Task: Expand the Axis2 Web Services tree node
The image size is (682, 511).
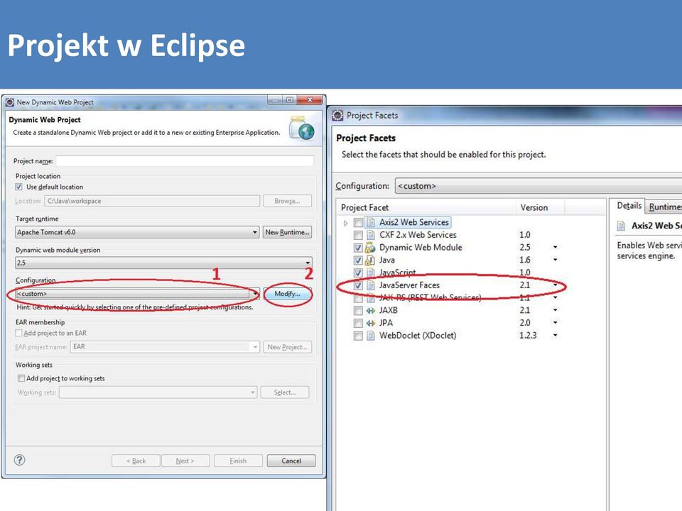Action: tap(346, 223)
